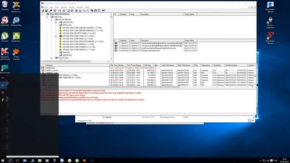This screenshot has width=290, height=163.
Task: Select the red S game shortcut desktop icon
Action: pos(270,38)
